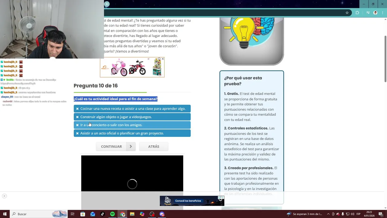Viewport: 387px width, 218px height.
Task: Click the CONTINUAR button
Action: (x=116, y=147)
